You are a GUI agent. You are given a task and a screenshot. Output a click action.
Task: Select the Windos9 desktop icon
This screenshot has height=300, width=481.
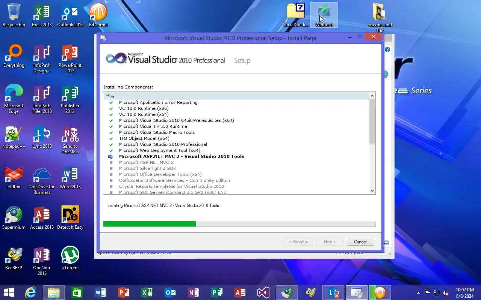coord(324,15)
